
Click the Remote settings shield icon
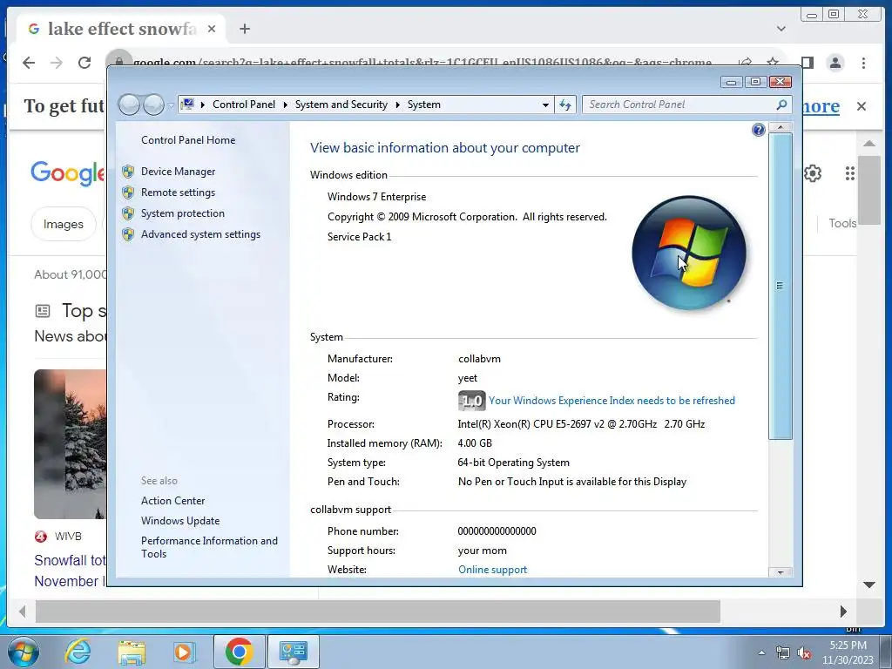pyautogui.click(x=128, y=193)
